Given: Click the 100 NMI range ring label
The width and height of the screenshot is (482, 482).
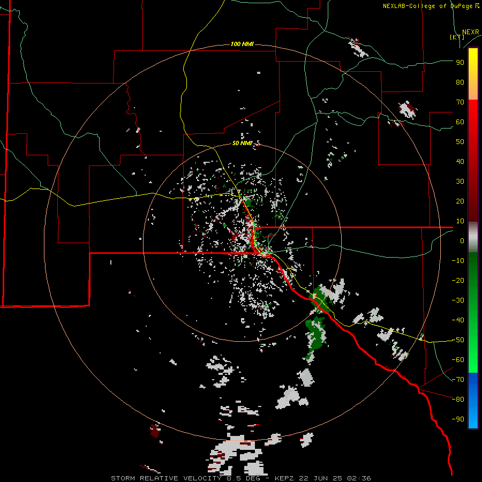Looking at the screenshot, I should pos(242,44).
